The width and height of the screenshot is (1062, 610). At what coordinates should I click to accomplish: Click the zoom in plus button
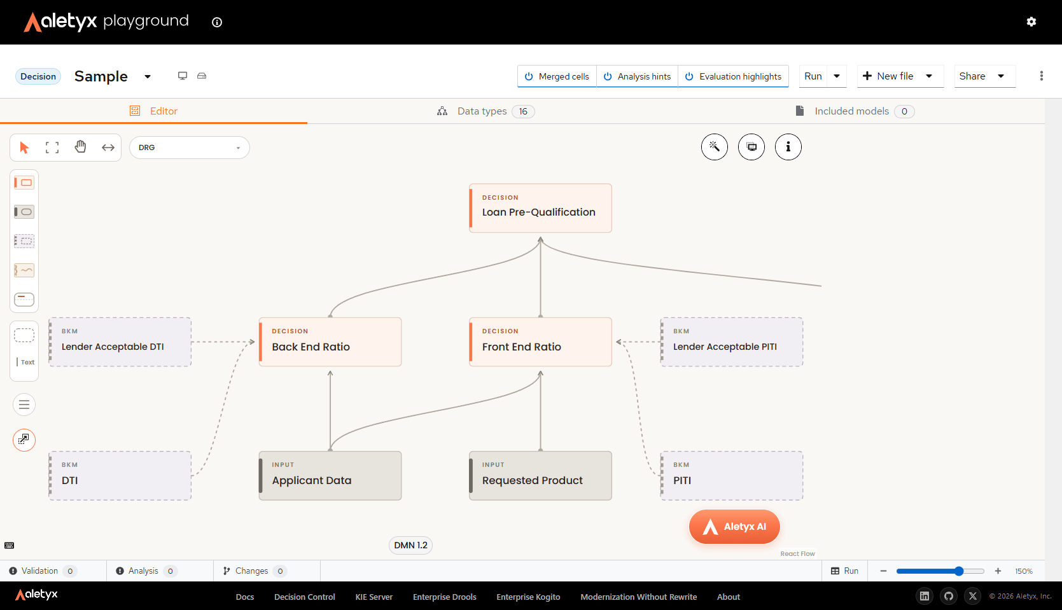pos(998,571)
